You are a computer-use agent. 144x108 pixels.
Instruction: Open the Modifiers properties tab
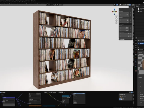(136, 60)
